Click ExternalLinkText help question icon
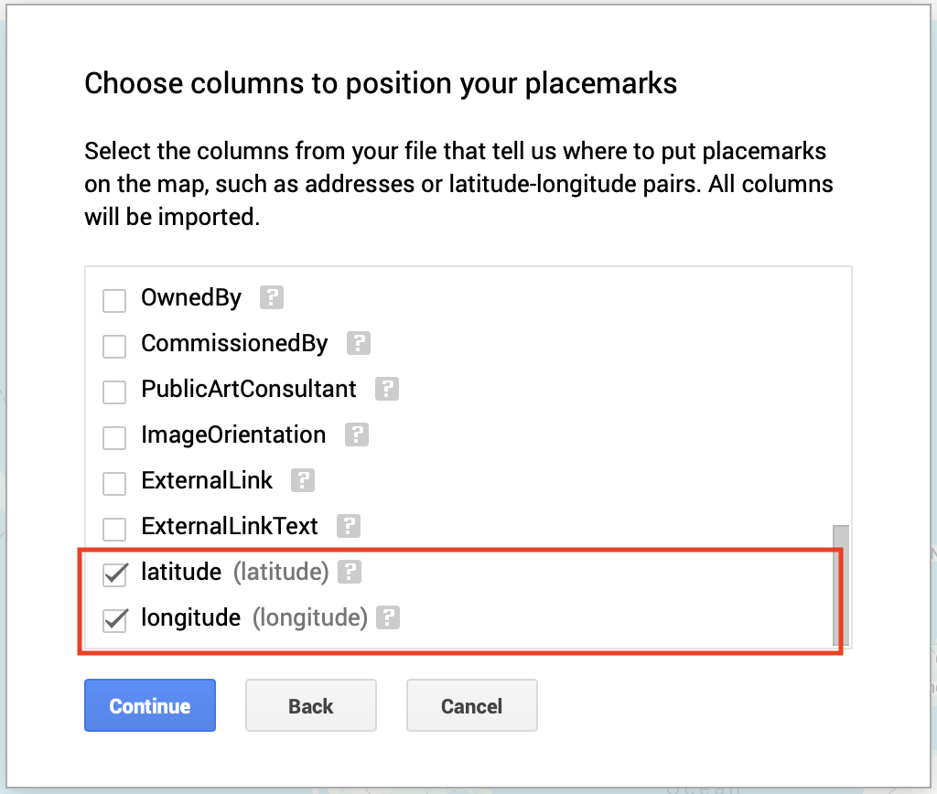This screenshot has height=794, width=937. [348, 526]
